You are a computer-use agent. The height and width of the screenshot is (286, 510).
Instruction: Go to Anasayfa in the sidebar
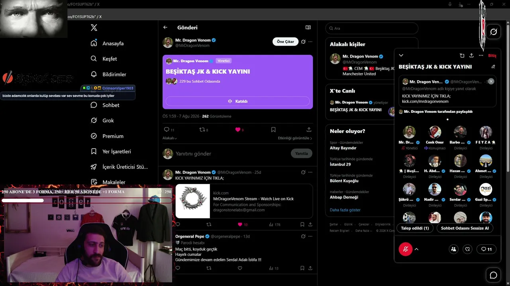(108, 43)
